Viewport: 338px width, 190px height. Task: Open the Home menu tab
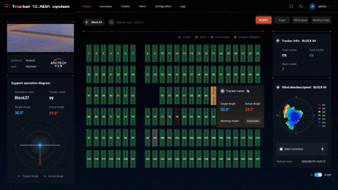tap(87, 6)
